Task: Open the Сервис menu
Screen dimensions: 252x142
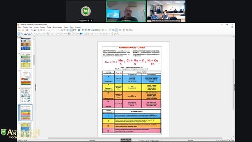Action: click(x=66, y=27)
